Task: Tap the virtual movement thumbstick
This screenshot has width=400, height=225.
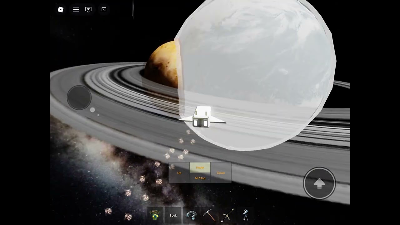Action: pos(79,97)
